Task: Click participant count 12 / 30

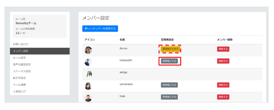Action: 20,33
